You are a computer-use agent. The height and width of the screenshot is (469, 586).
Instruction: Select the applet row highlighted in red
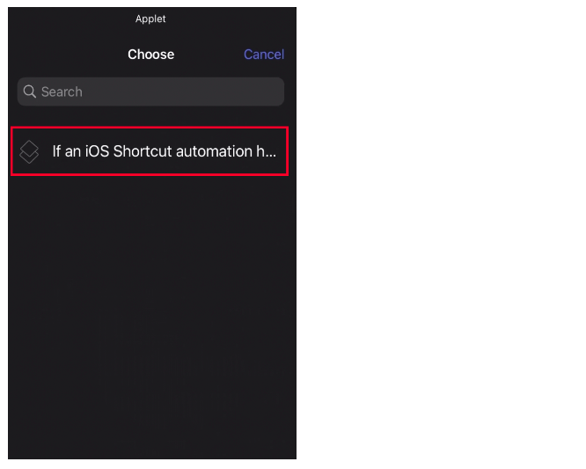pyautogui.click(x=150, y=151)
